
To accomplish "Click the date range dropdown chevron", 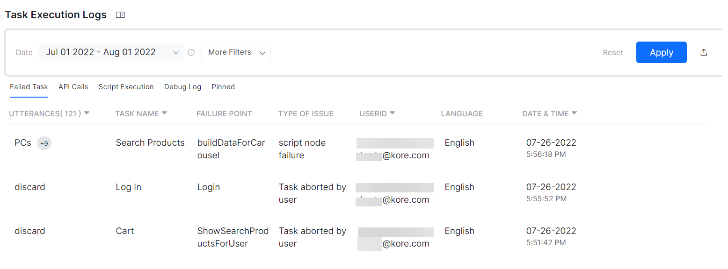I will [175, 52].
